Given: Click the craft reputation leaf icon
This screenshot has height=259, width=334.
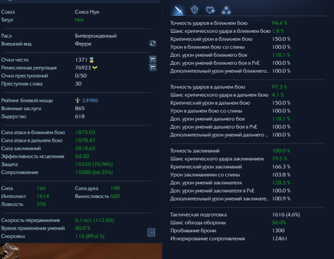Looking at the screenshot, I should point(94,68).
